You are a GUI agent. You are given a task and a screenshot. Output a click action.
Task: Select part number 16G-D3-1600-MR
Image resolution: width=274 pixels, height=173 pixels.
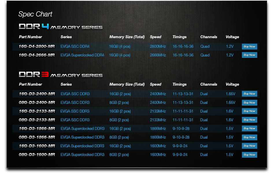(37, 146)
